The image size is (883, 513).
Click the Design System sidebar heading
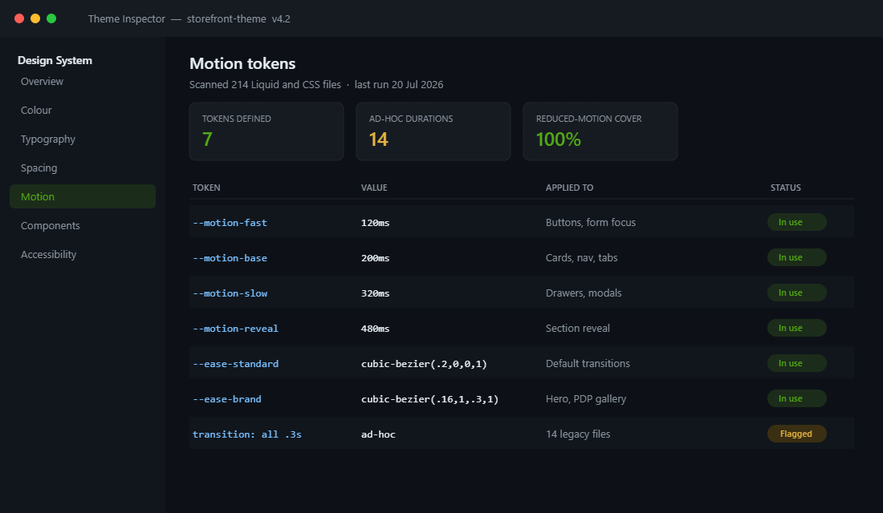point(55,60)
